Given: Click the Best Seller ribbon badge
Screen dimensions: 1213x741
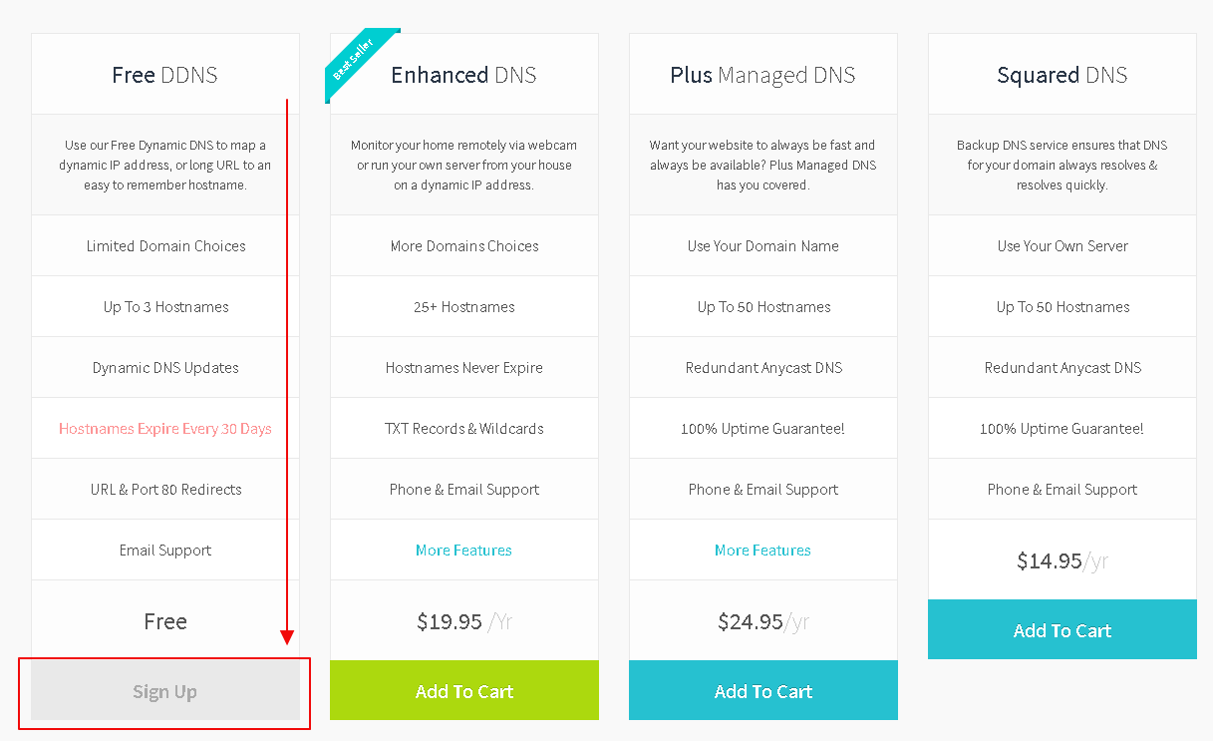Looking at the screenshot, I should [x=356, y=62].
